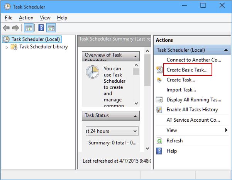Click Create Task... in Actions pane
The width and height of the screenshot is (232, 180).
(x=181, y=80)
